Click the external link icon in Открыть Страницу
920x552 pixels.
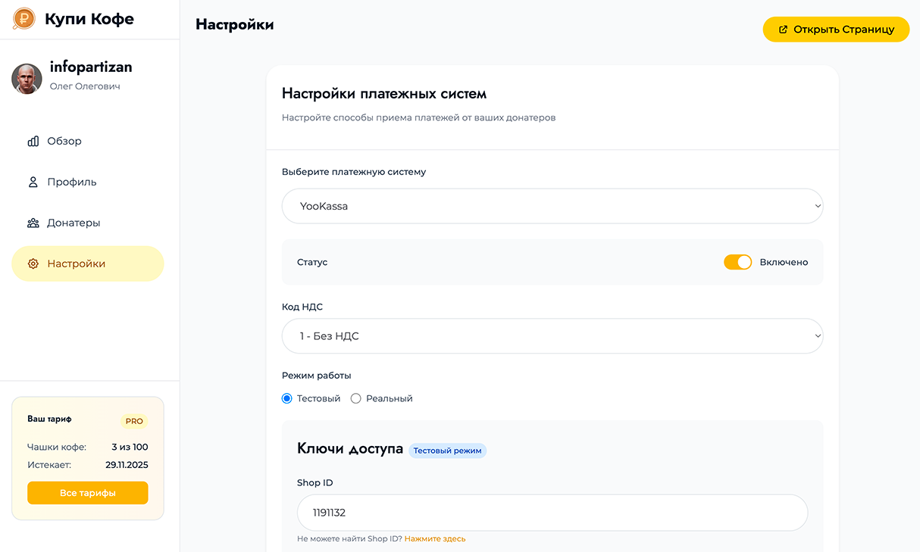tap(783, 30)
